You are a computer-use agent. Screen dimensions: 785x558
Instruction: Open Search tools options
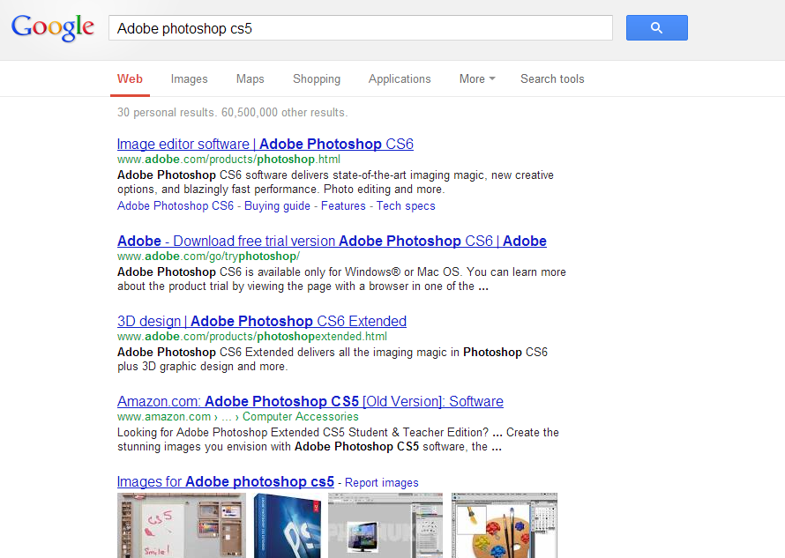coord(552,79)
